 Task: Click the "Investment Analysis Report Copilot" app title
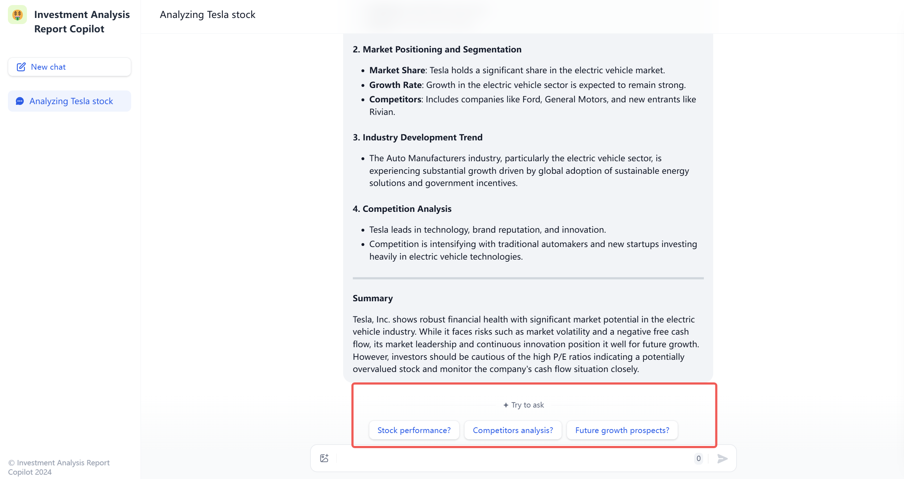[x=82, y=22]
